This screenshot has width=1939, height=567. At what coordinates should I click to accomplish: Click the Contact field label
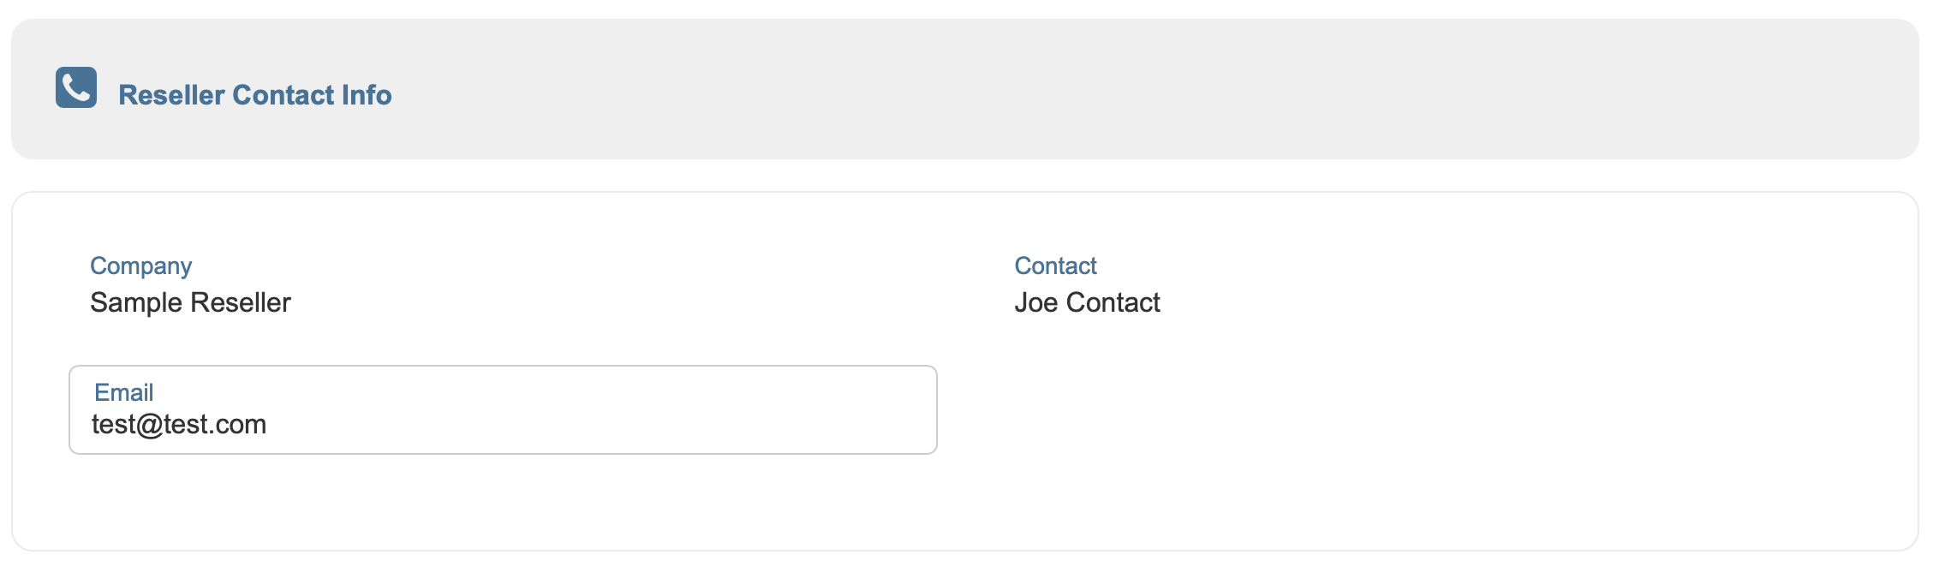[1055, 266]
